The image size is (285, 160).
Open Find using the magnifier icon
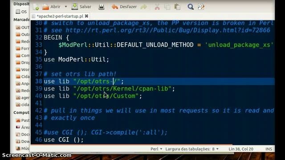191,7
